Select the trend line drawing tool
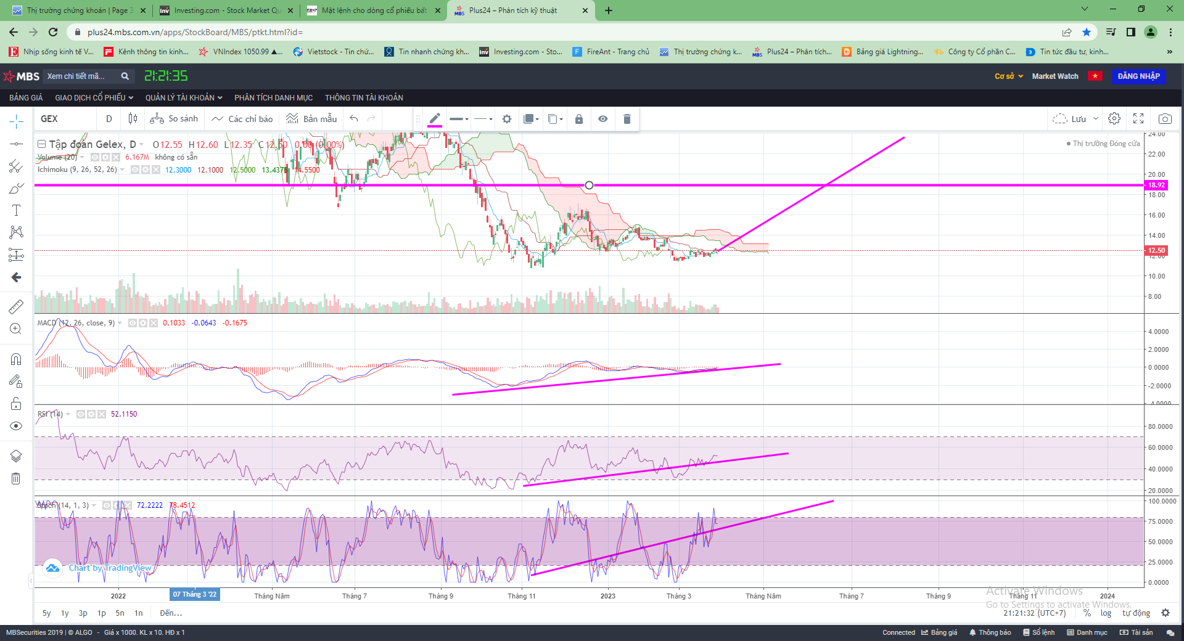1184x641 pixels. [16, 144]
